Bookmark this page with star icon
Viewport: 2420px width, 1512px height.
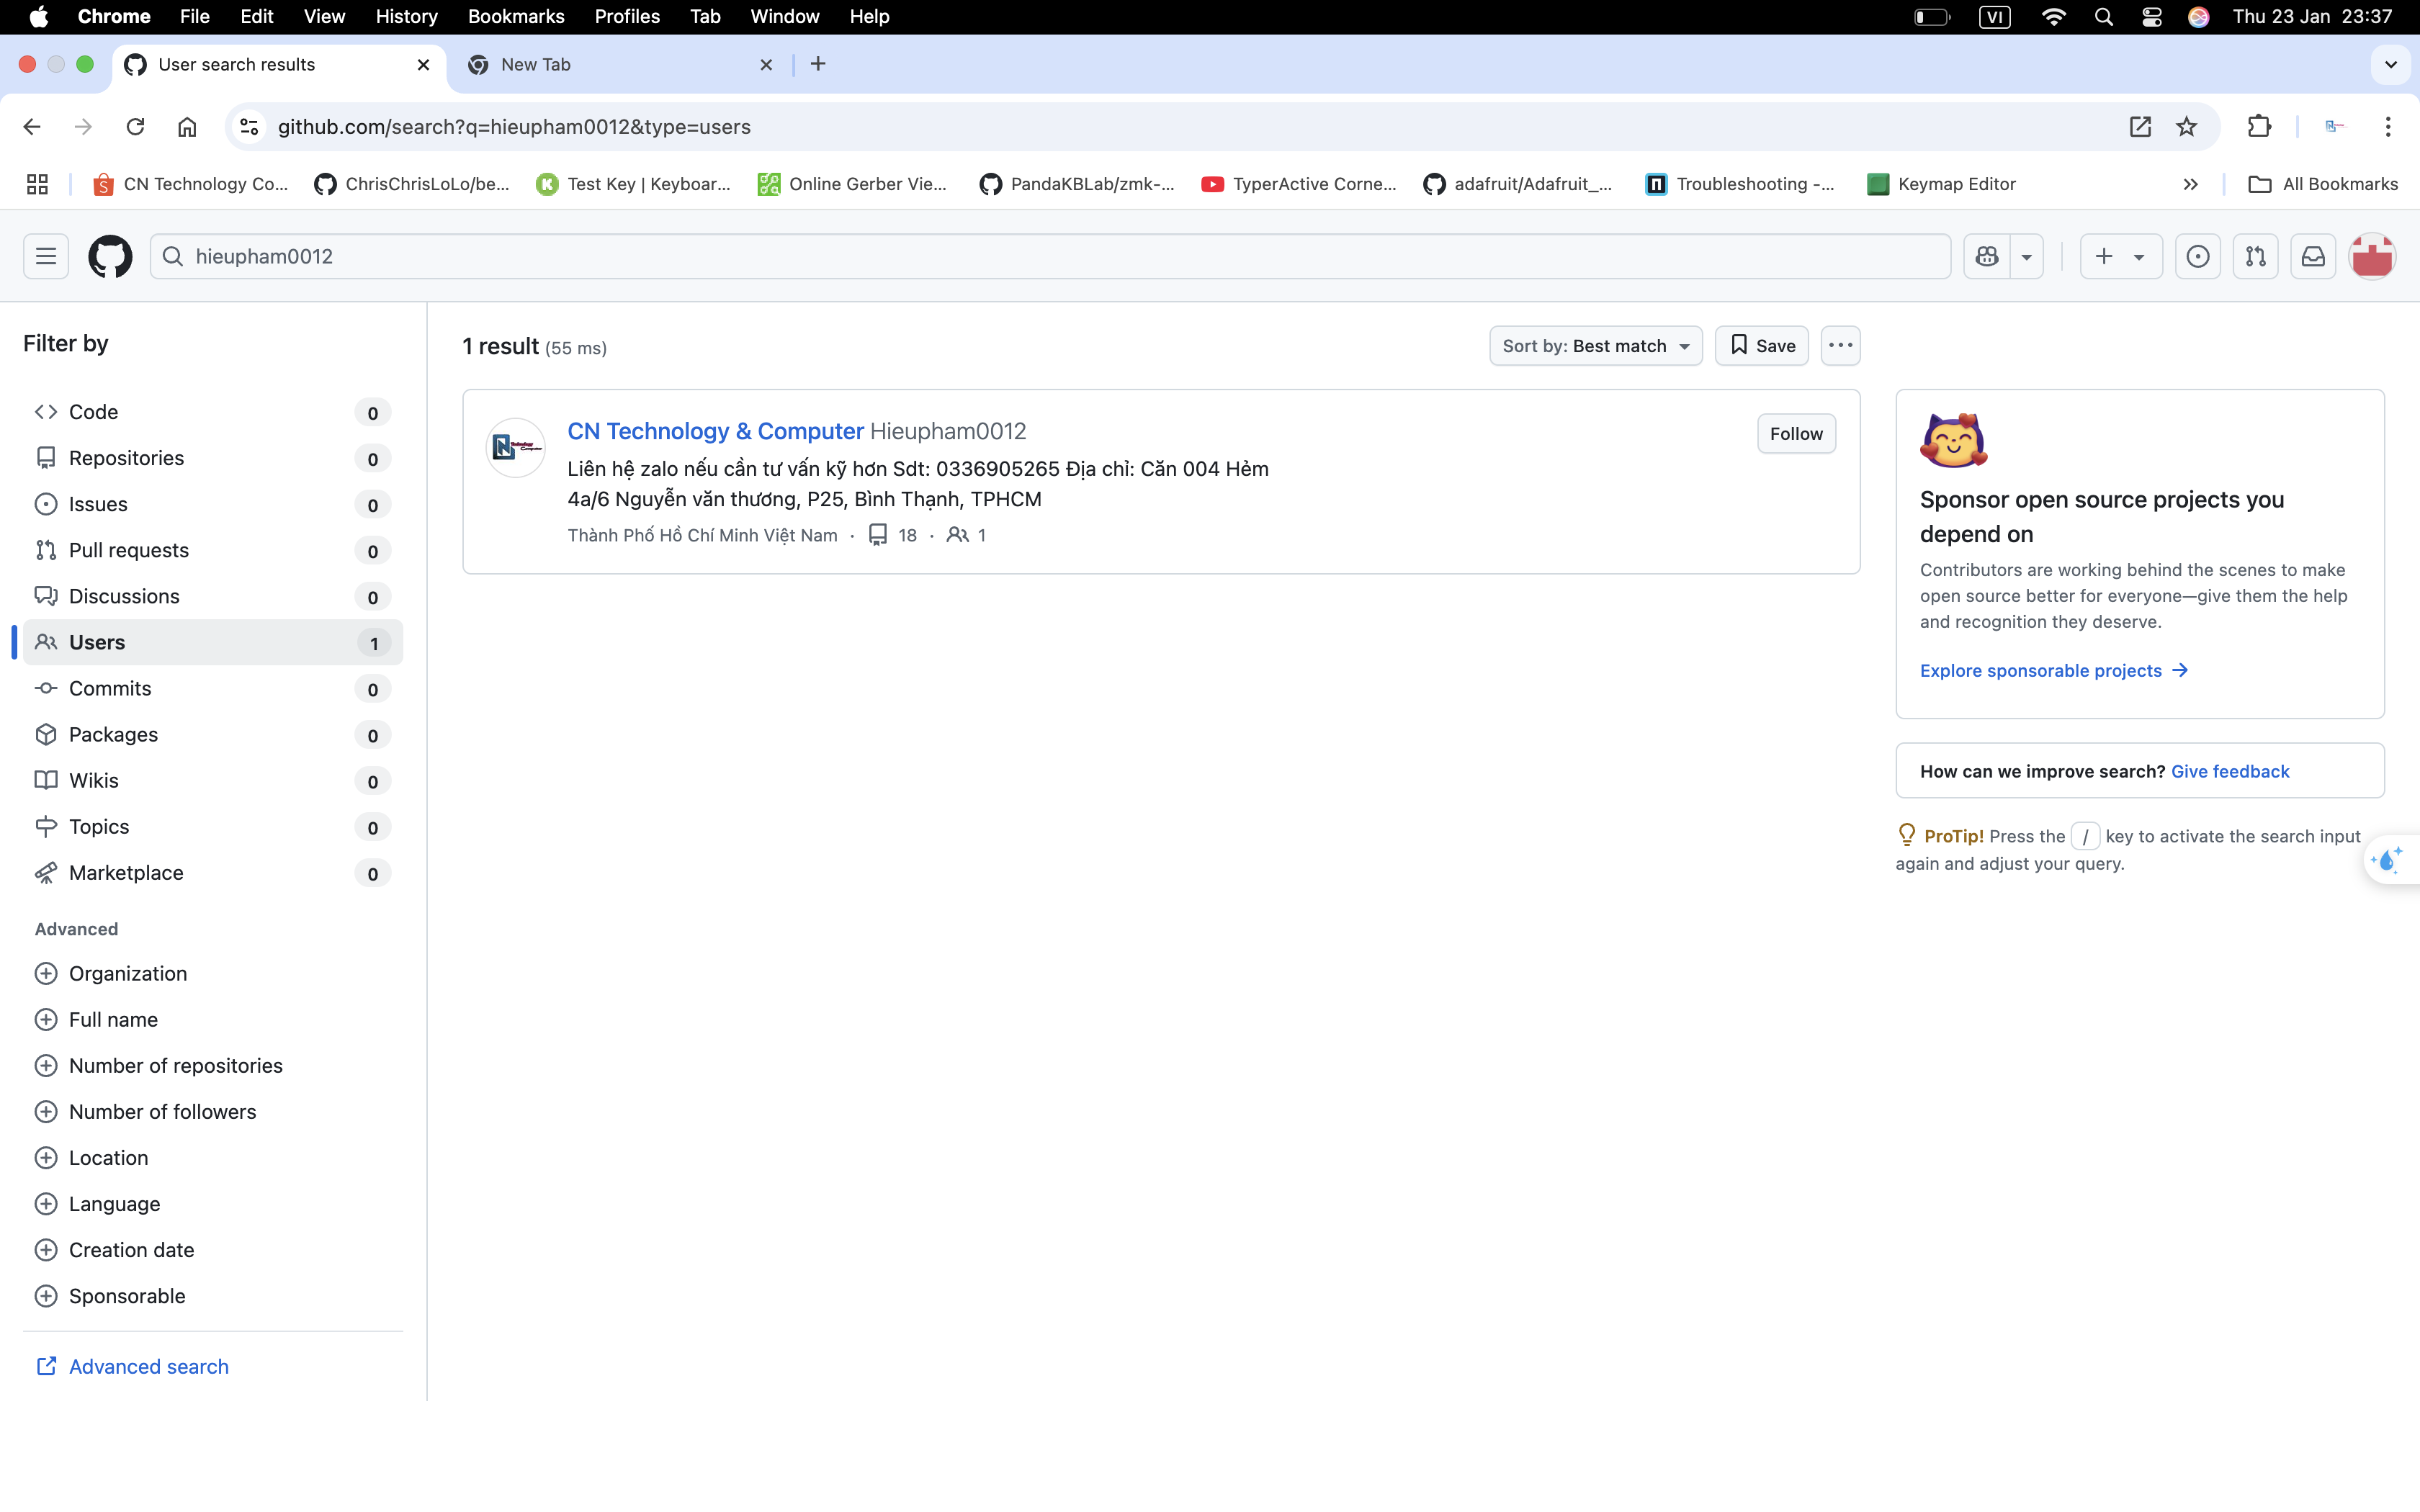pos(2187,127)
